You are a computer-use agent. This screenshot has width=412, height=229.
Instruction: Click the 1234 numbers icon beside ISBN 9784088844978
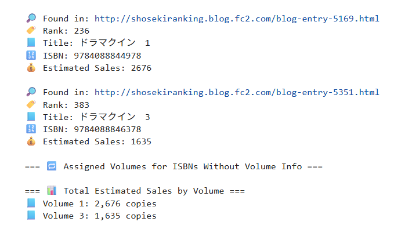point(31,55)
